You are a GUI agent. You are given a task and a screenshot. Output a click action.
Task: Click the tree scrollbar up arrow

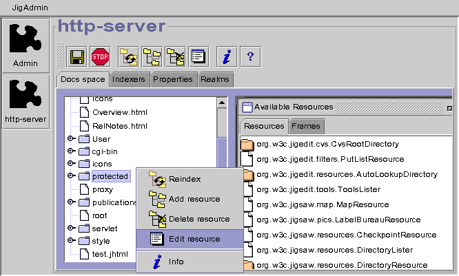(222, 103)
